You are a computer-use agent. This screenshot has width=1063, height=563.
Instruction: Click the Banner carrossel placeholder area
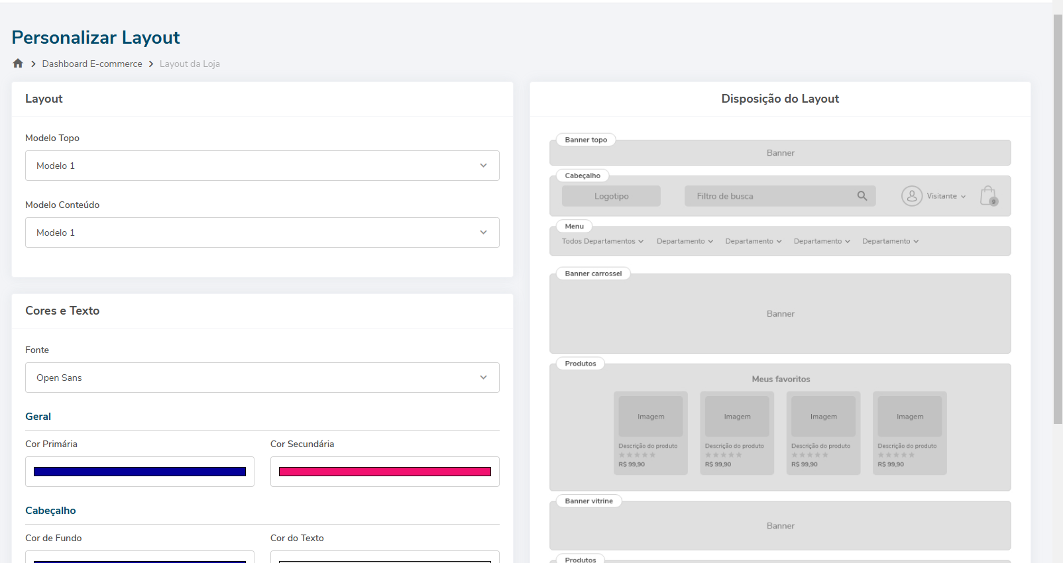[x=780, y=314]
